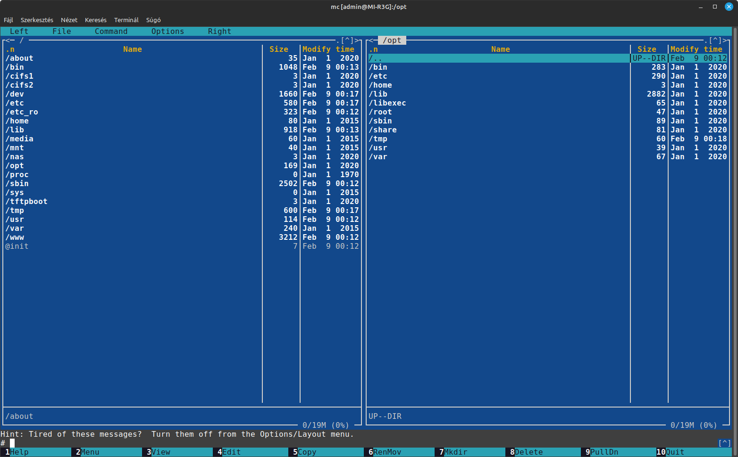Screen dimensions: 738x457
Task: Select /cifs1 directory in left panel
Action: [182, 76]
